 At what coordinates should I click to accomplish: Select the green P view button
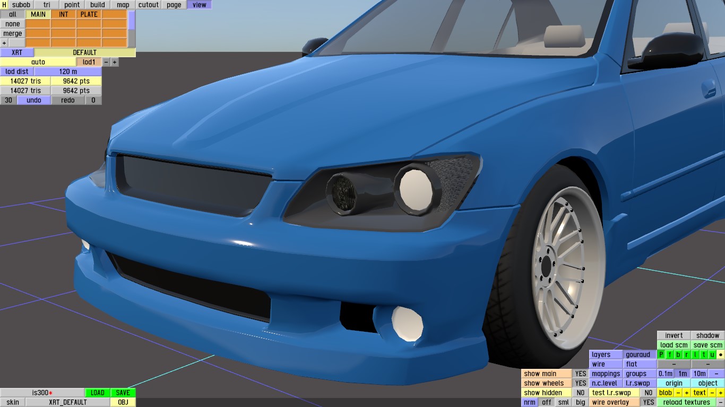pyautogui.click(x=661, y=355)
